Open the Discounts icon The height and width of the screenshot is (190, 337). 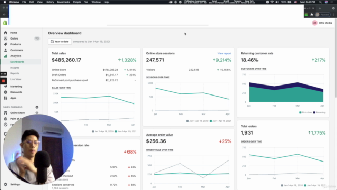pyautogui.click(x=6, y=92)
